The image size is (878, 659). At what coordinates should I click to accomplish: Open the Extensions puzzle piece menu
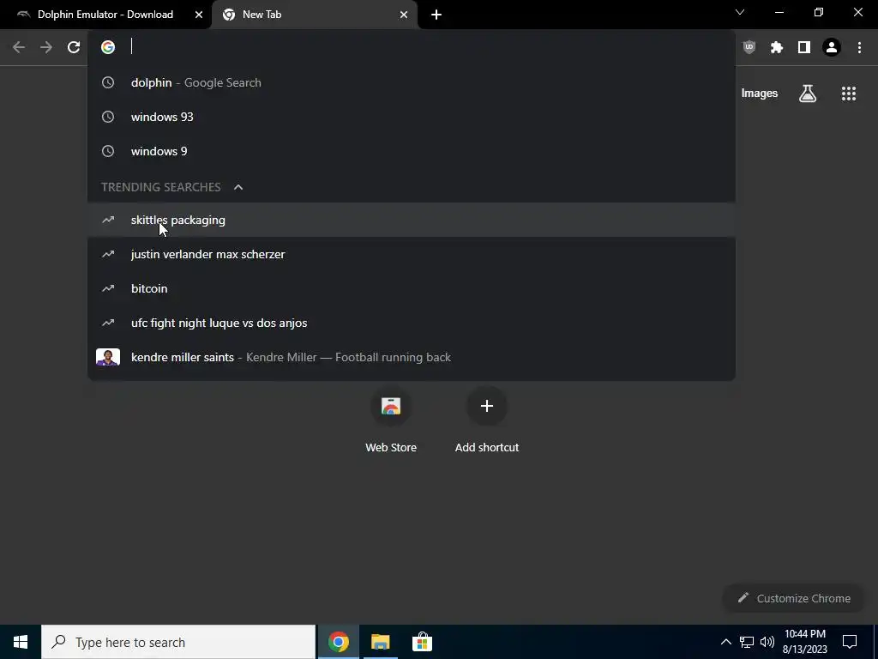777,47
